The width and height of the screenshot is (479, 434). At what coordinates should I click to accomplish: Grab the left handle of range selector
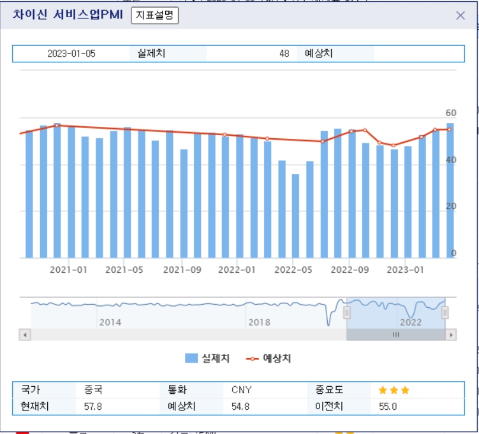point(347,312)
